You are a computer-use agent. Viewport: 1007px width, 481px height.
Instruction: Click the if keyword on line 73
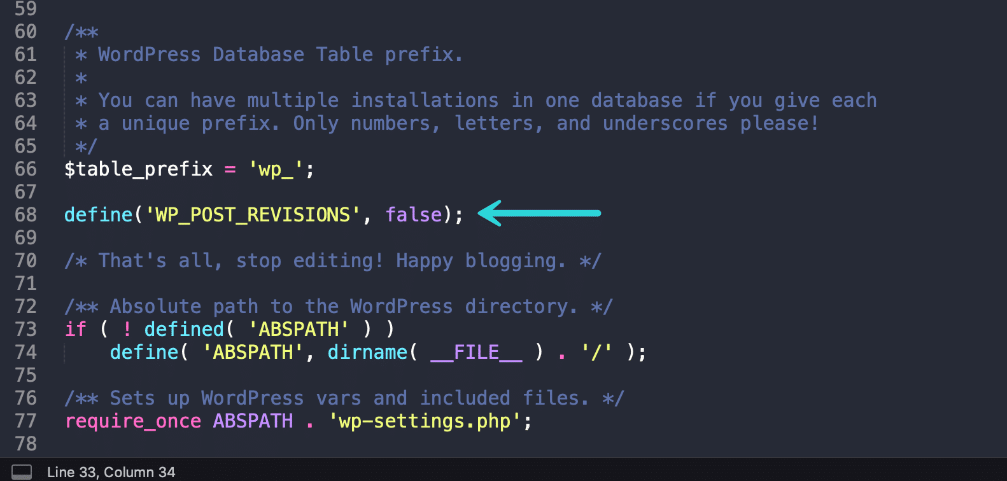point(76,330)
